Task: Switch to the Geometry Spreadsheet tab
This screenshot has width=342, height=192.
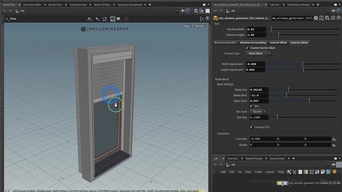Action: click(130, 5)
